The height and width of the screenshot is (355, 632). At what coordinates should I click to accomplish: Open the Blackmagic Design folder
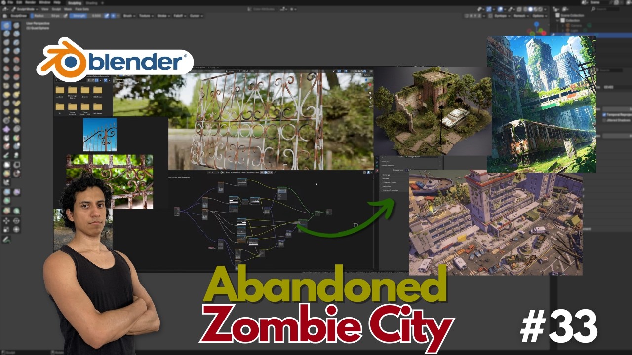(73, 93)
